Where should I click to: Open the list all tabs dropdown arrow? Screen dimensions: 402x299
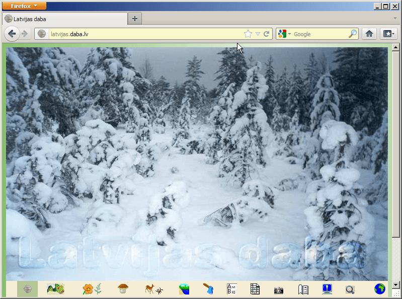coord(395,19)
